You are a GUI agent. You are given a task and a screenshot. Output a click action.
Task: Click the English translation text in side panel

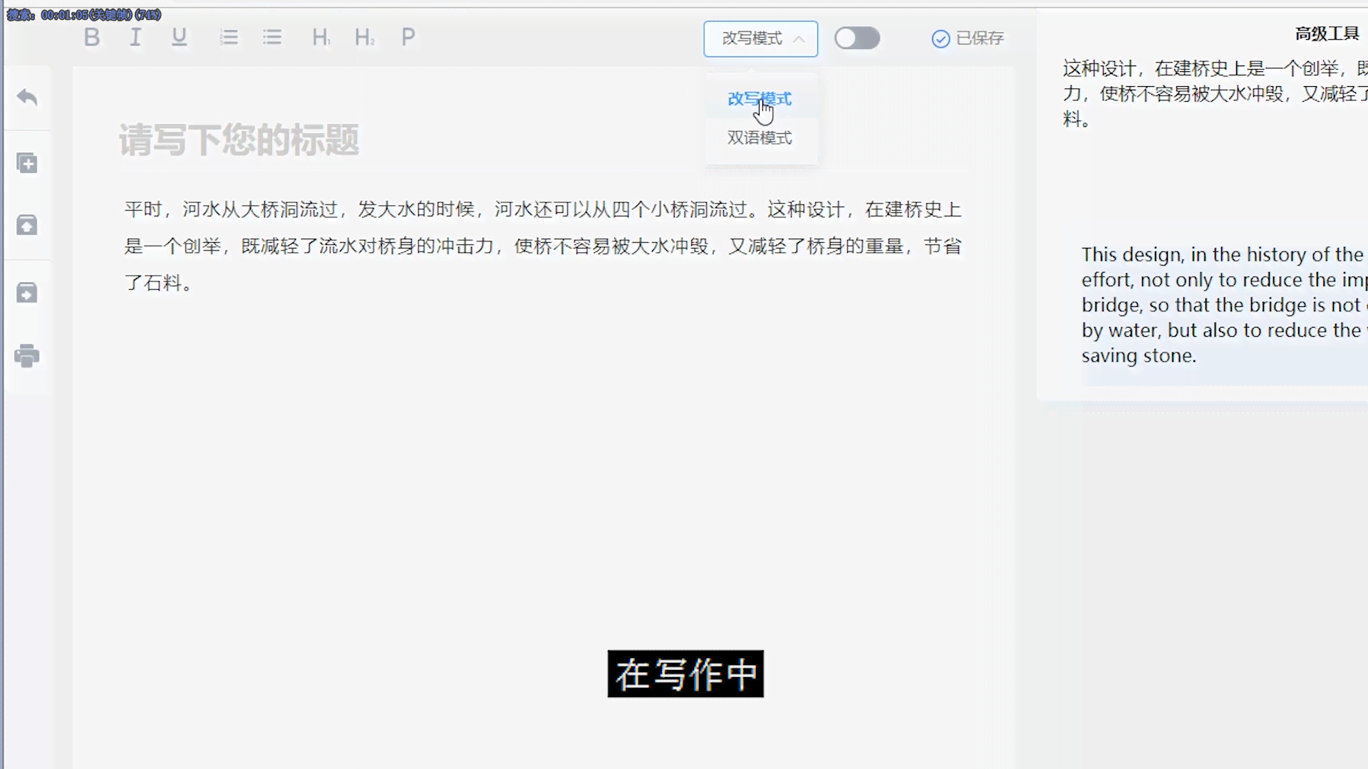[1223, 305]
